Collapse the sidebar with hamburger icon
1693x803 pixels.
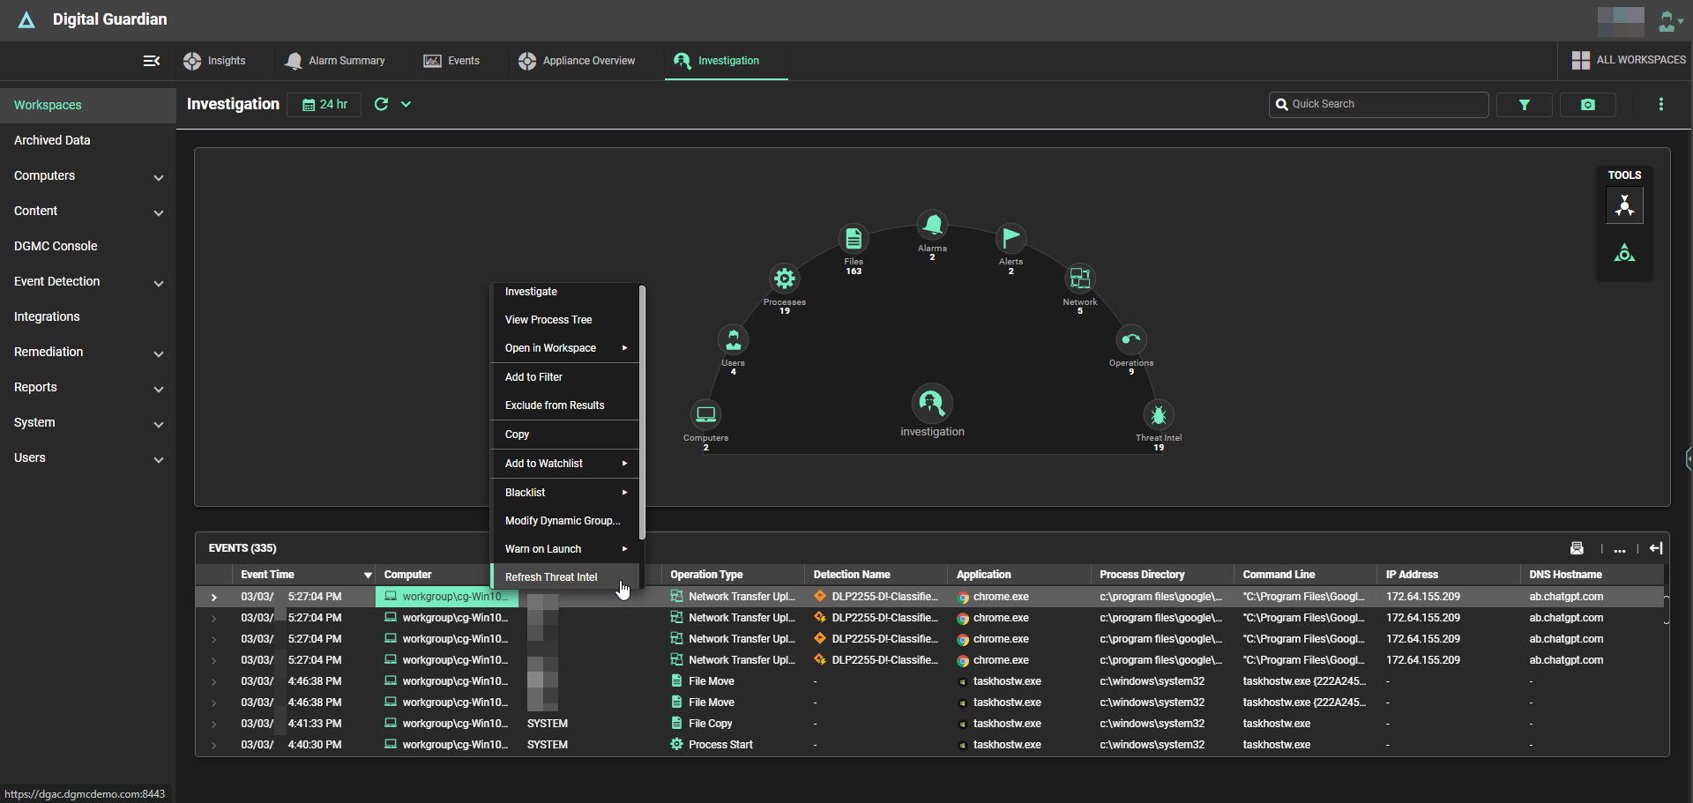[152, 61]
